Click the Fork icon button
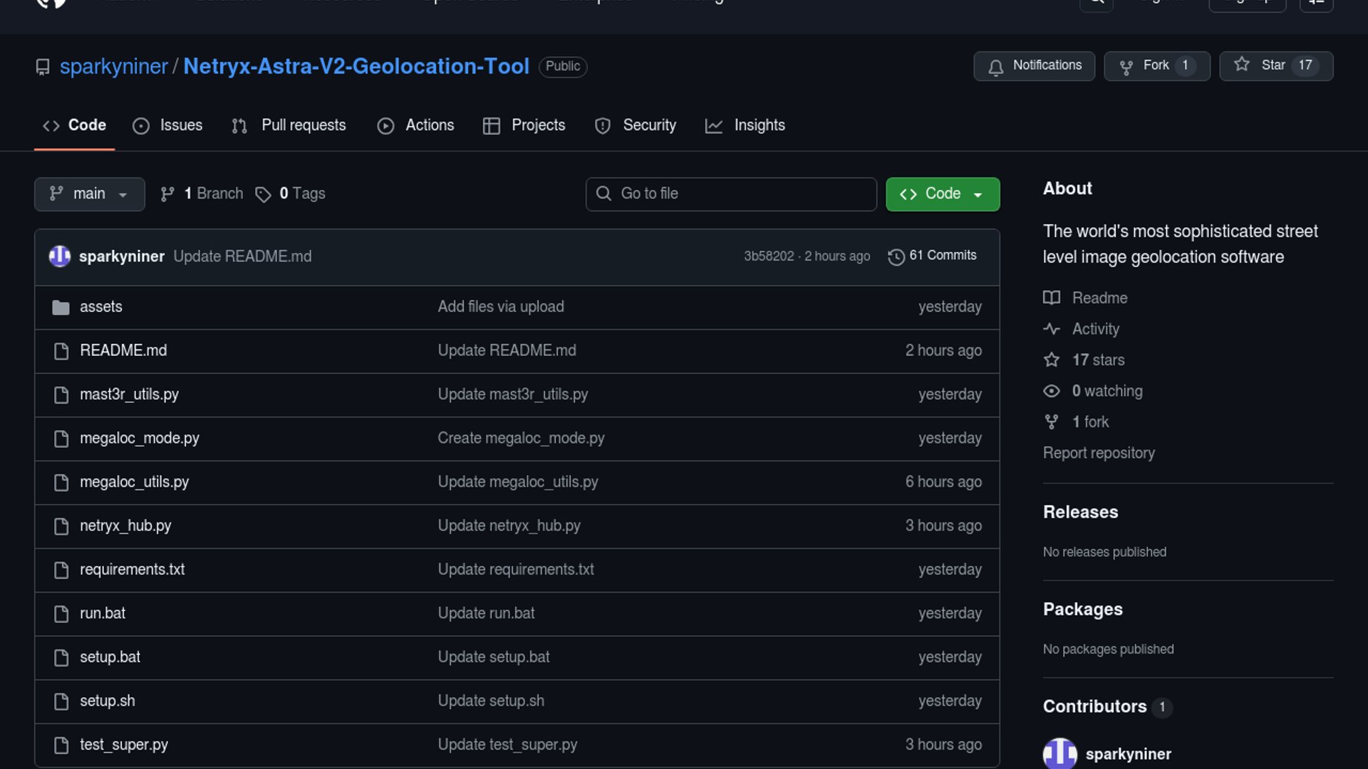 [1126, 66]
